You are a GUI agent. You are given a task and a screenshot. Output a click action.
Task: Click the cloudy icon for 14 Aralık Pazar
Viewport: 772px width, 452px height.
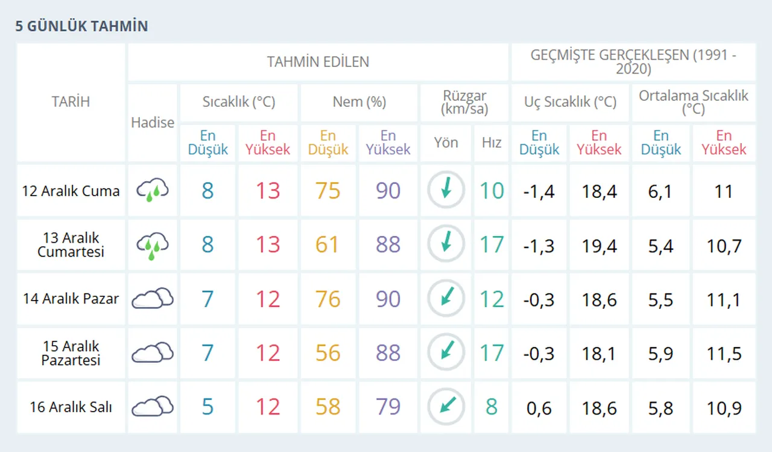pyautogui.click(x=152, y=298)
